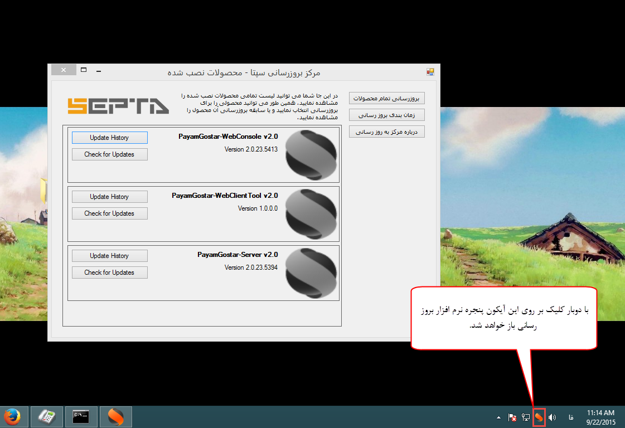The height and width of the screenshot is (428, 625).
Task: Minimize the Septa update center window
Action: click(x=99, y=71)
